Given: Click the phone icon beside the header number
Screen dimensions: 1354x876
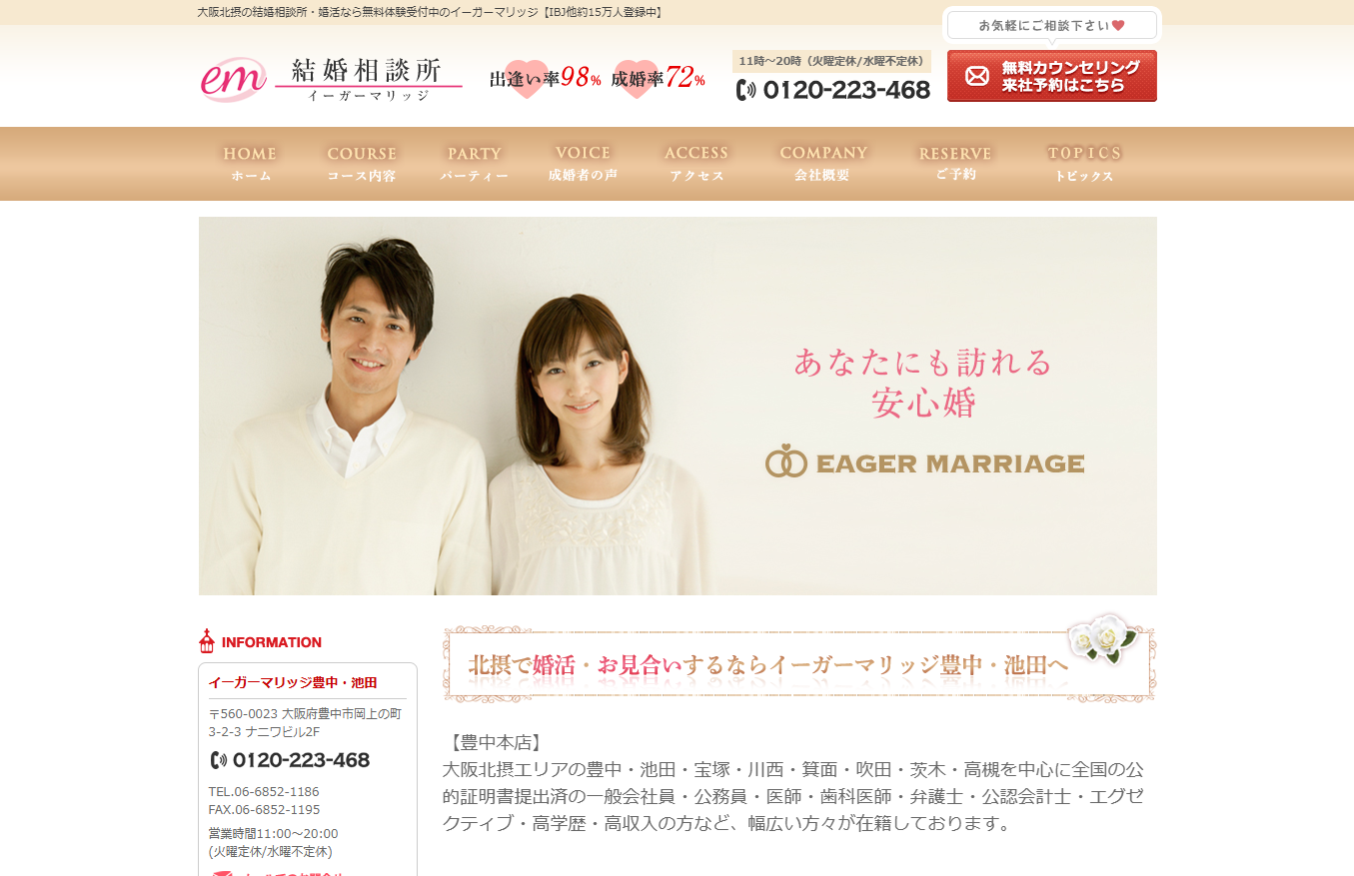Looking at the screenshot, I should tap(746, 90).
